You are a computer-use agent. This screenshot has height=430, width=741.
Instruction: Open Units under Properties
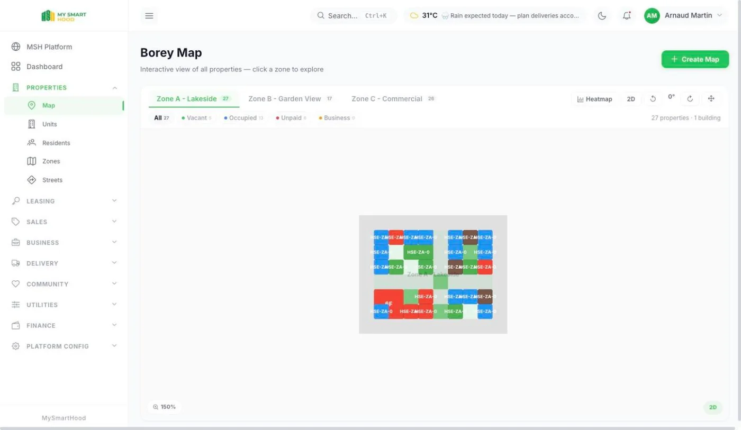coord(64,124)
